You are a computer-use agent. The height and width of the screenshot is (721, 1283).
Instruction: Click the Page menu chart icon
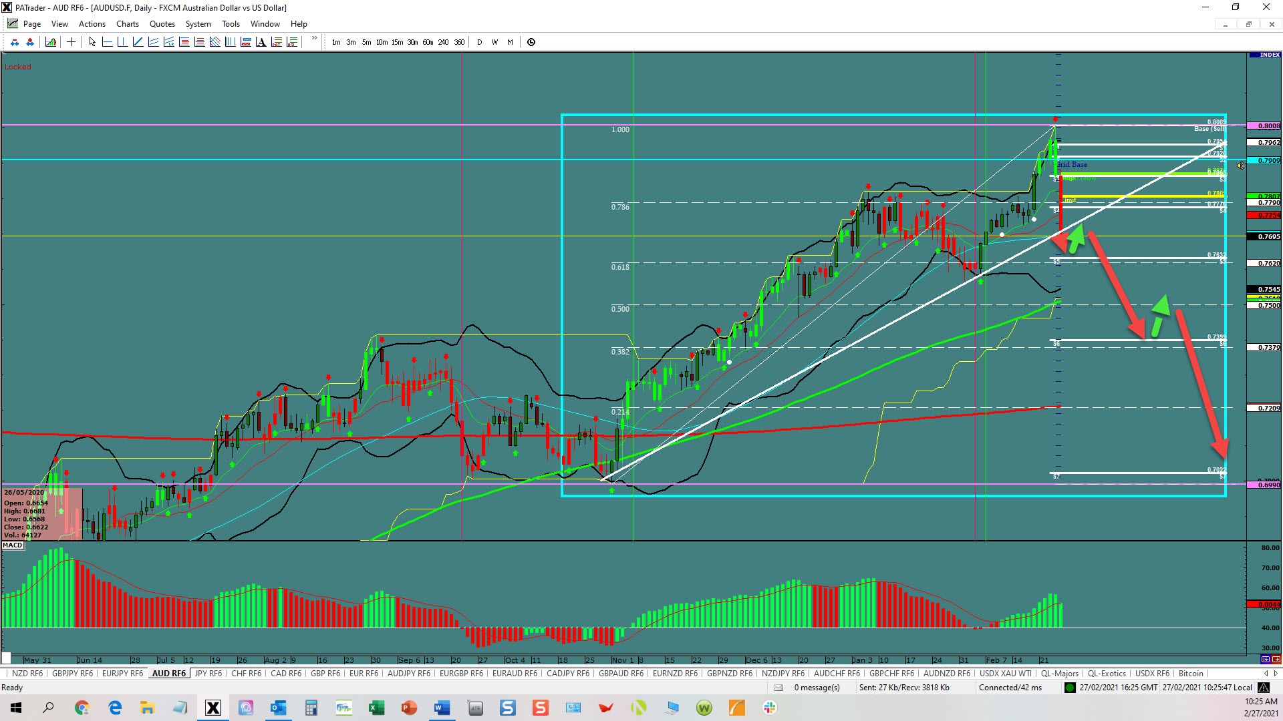tap(13, 23)
